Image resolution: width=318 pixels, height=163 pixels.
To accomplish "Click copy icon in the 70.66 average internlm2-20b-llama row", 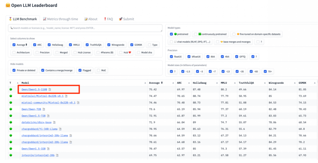I will point(70,135).
